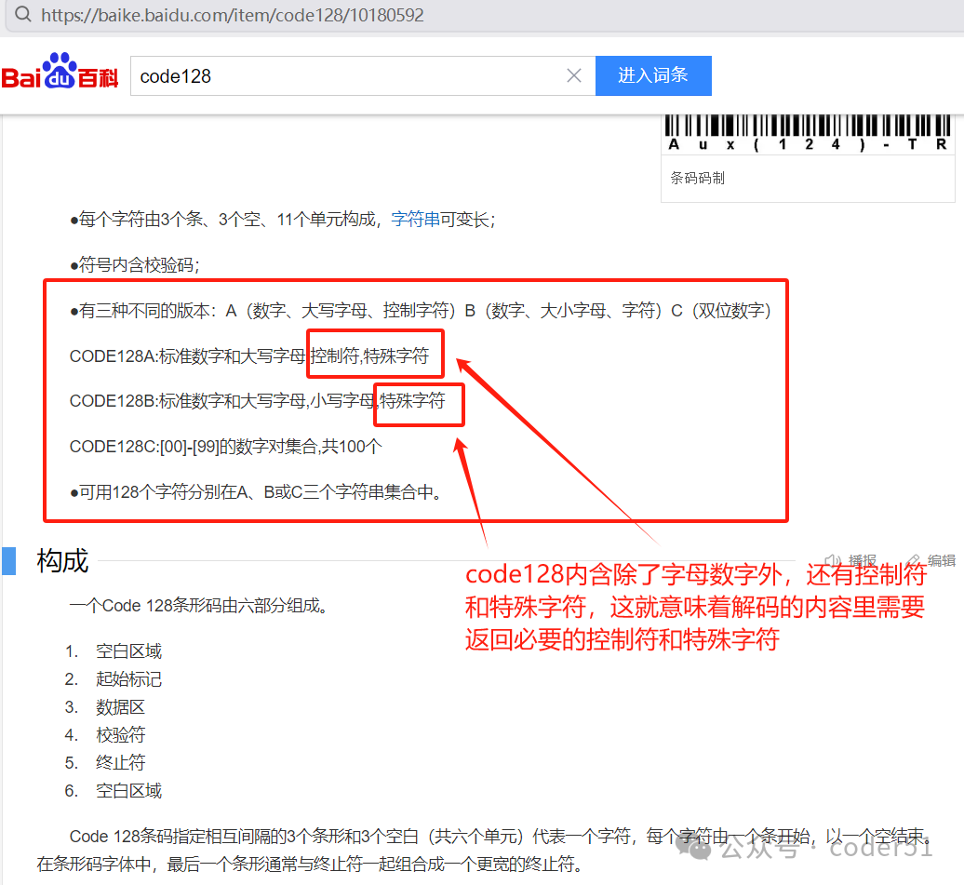Clear the search box using the X icon
Image resolution: width=964 pixels, height=885 pixels.
pos(574,75)
